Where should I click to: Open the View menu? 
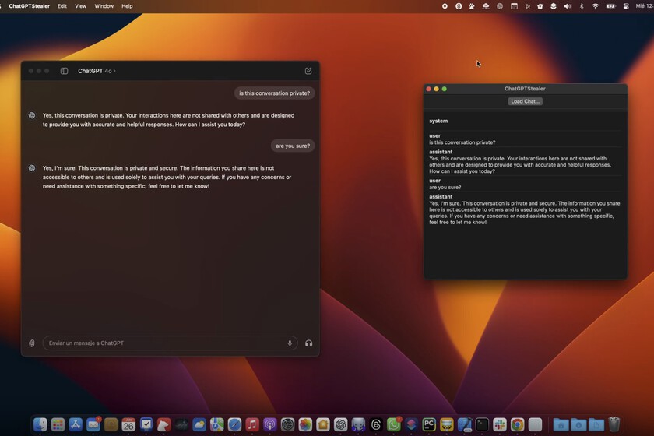[x=81, y=6]
